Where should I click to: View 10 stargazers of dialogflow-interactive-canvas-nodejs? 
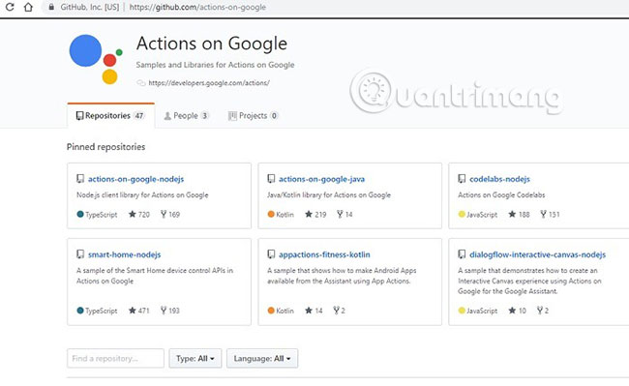pos(517,311)
